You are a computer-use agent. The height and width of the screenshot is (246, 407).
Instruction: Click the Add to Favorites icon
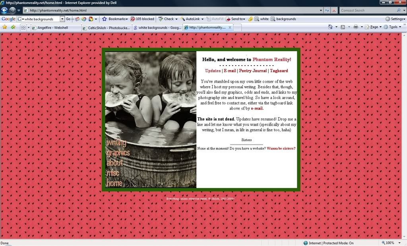tap(13, 27)
